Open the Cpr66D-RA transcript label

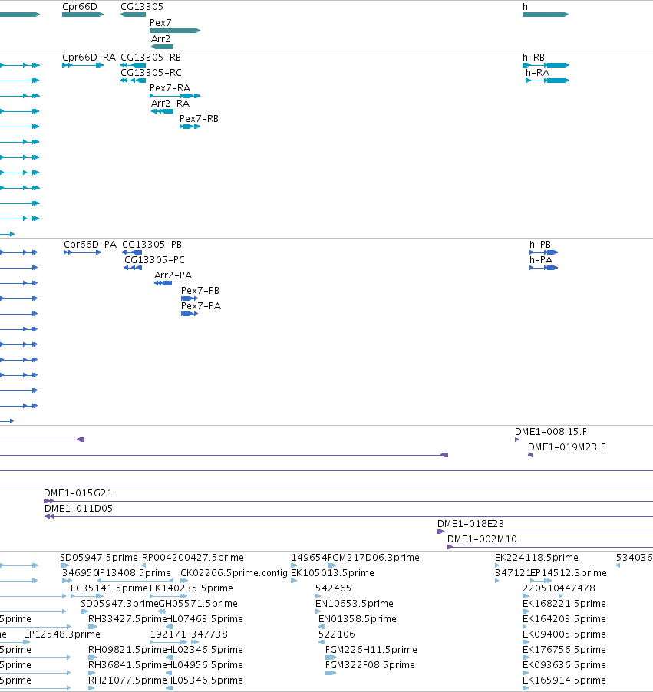pyautogui.click(x=89, y=58)
